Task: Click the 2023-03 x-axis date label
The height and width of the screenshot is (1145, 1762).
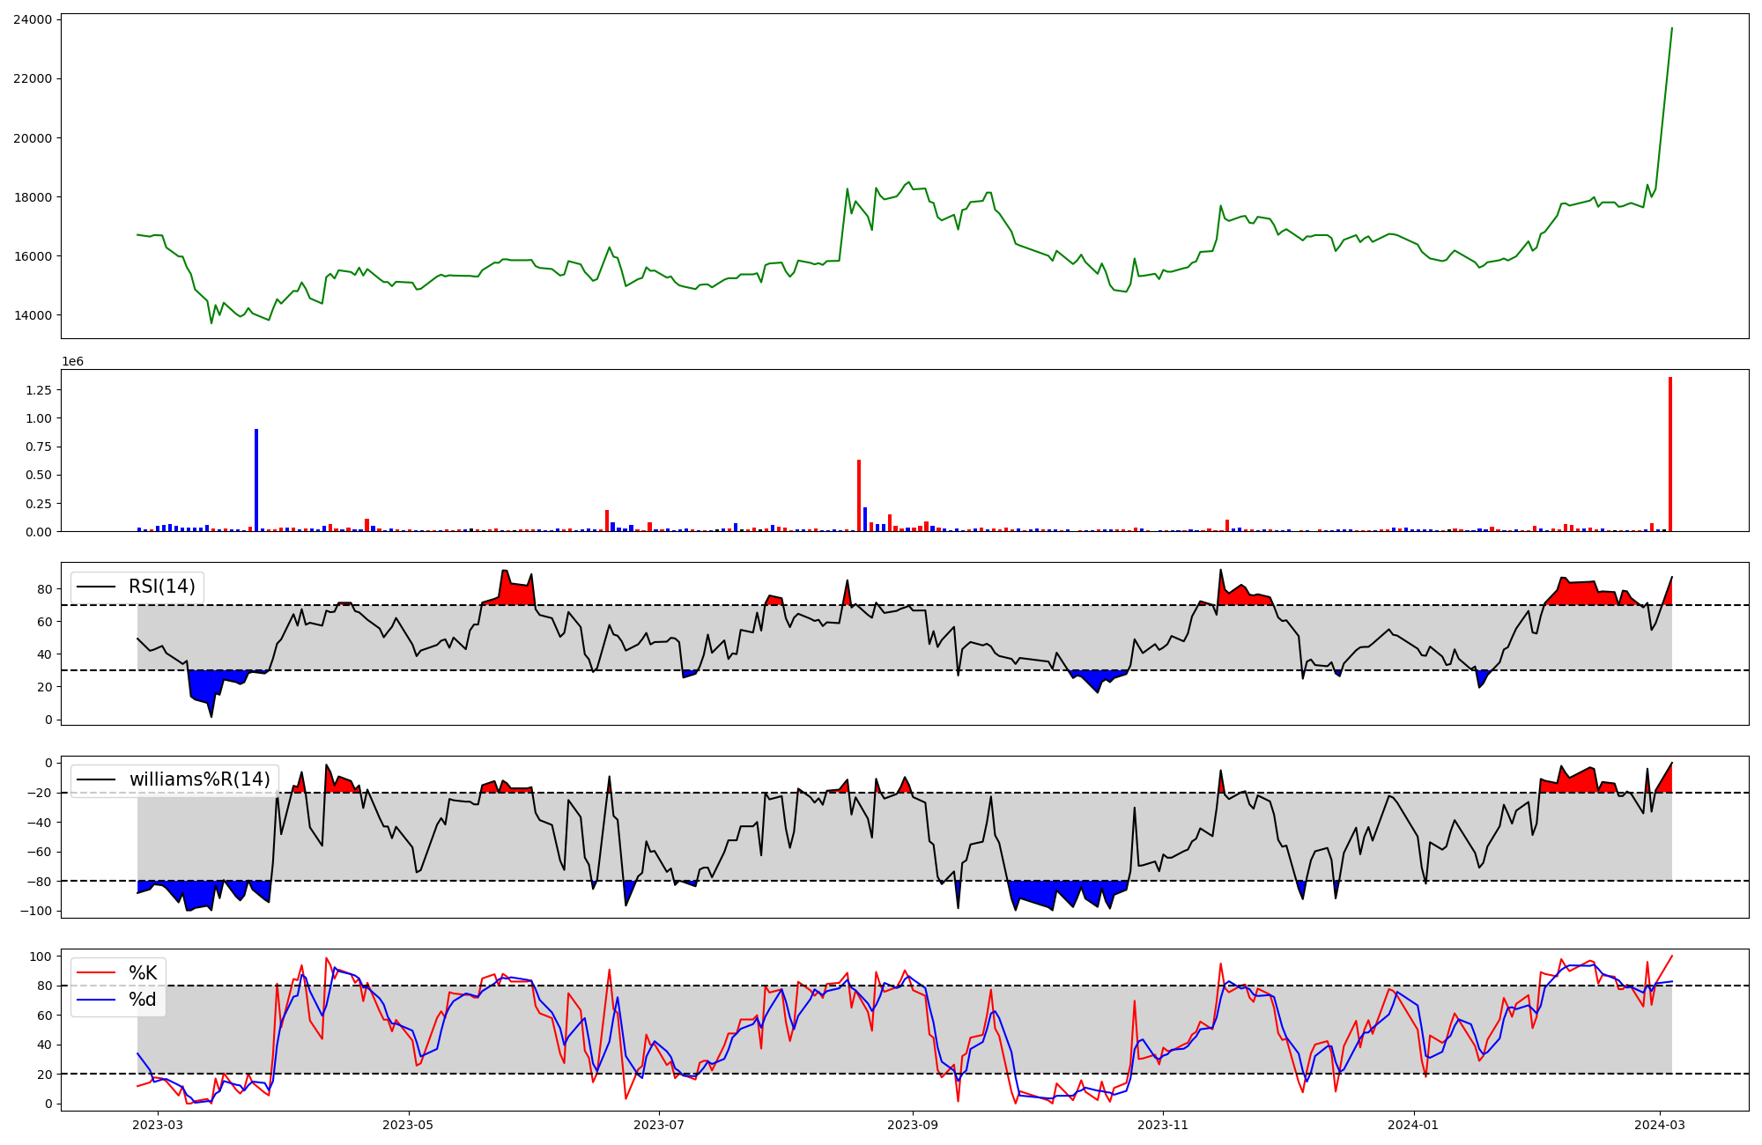Action: tap(158, 1125)
